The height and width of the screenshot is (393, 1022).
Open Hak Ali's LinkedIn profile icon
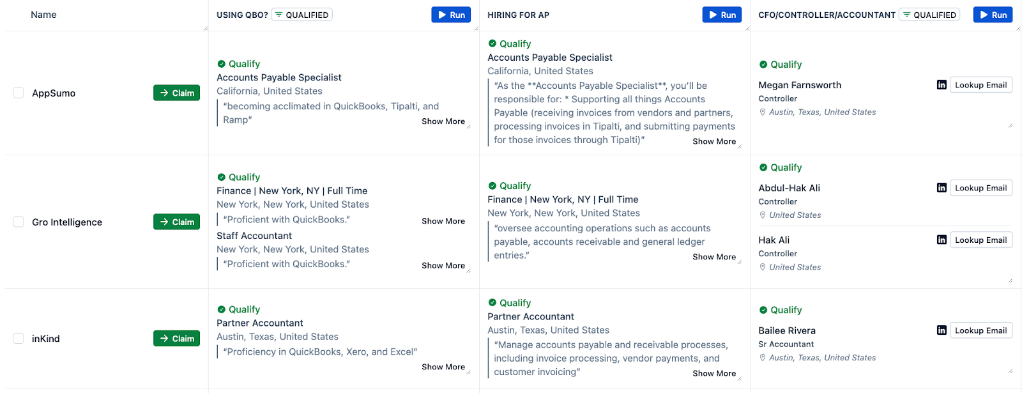tap(942, 240)
